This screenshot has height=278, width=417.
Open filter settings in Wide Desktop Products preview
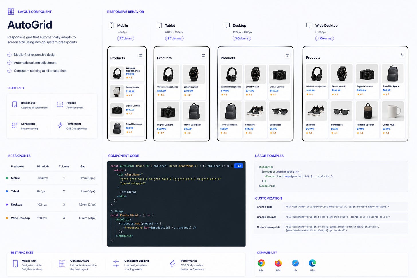pos(402,55)
